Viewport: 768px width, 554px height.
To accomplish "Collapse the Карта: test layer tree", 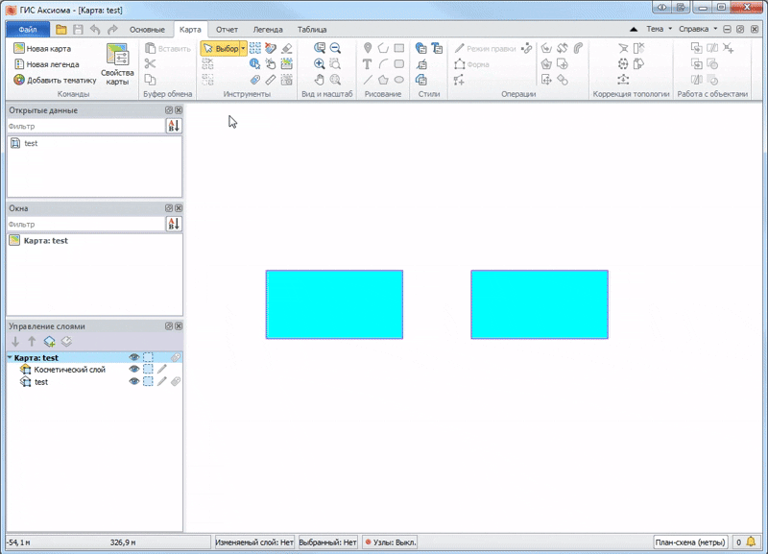I will tap(10, 357).
